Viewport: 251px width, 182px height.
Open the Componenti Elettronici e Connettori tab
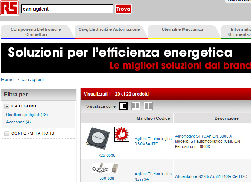pyautogui.click(x=36, y=32)
